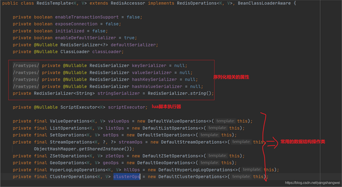
Task: Click DefaultStreamOperations constructor call
Action: tap(192, 142)
